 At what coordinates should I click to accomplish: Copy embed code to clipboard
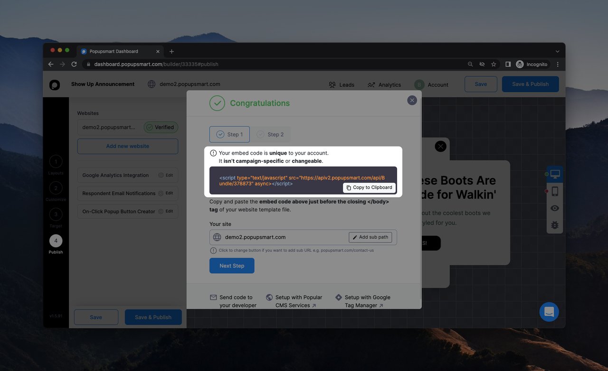tap(369, 187)
